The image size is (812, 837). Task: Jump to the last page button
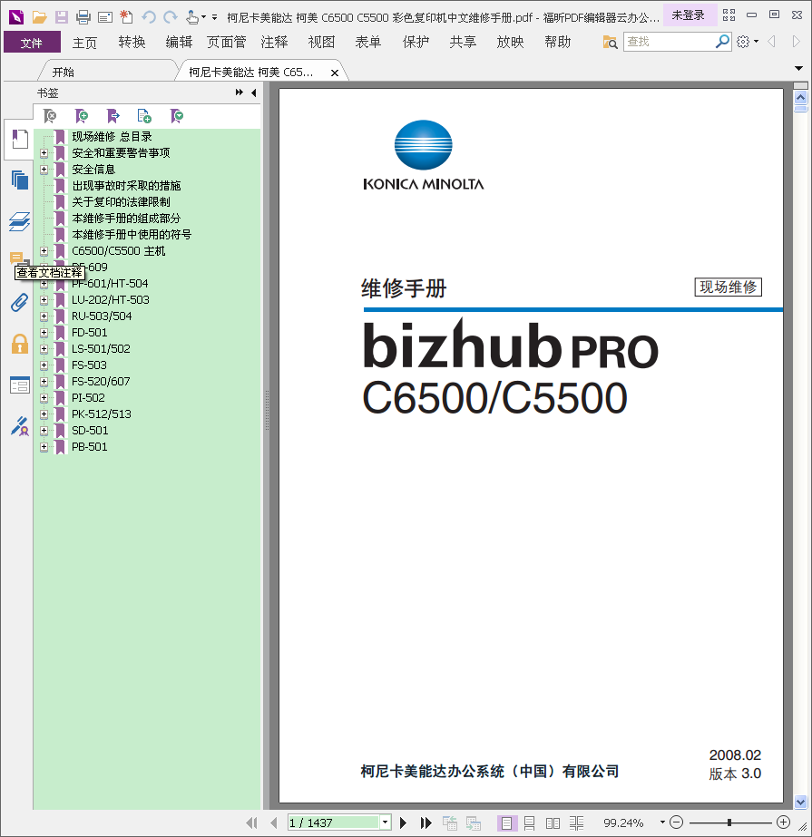point(426,822)
